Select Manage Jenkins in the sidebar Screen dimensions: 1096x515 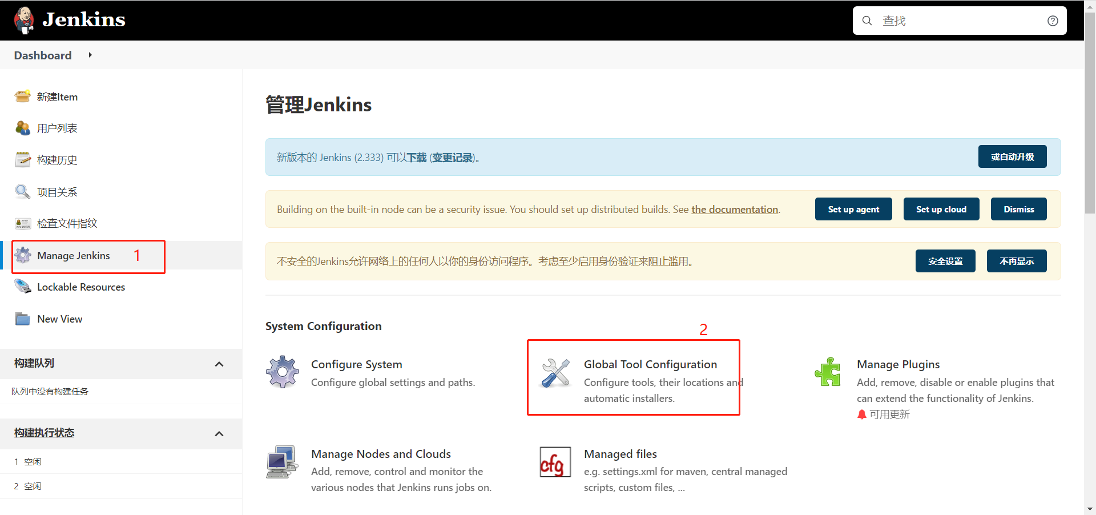pyautogui.click(x=73, y=255)
